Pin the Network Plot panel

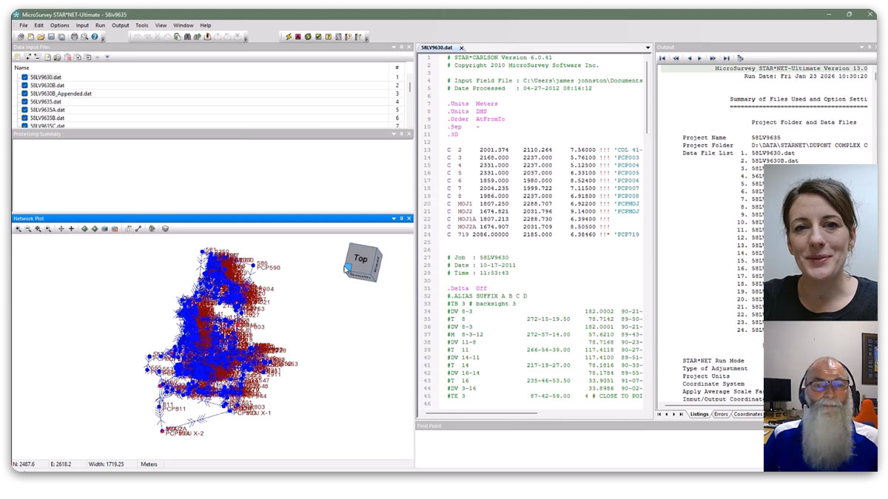click(401, 218)
